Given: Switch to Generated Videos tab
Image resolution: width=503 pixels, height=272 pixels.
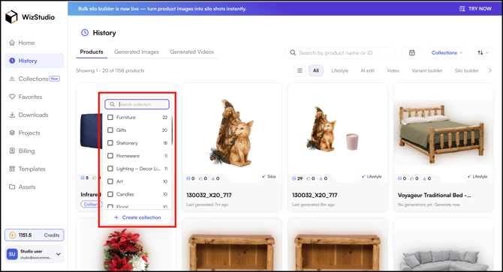Looking at the screenshot, I should [192, 52].
